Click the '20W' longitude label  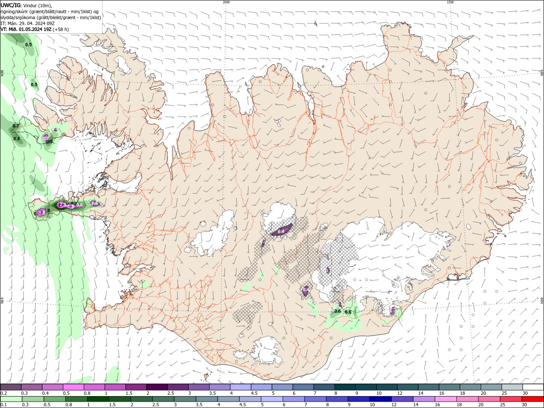(226, 2)
